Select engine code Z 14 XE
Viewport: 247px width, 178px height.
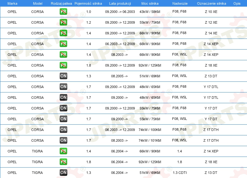coord(211,33)
